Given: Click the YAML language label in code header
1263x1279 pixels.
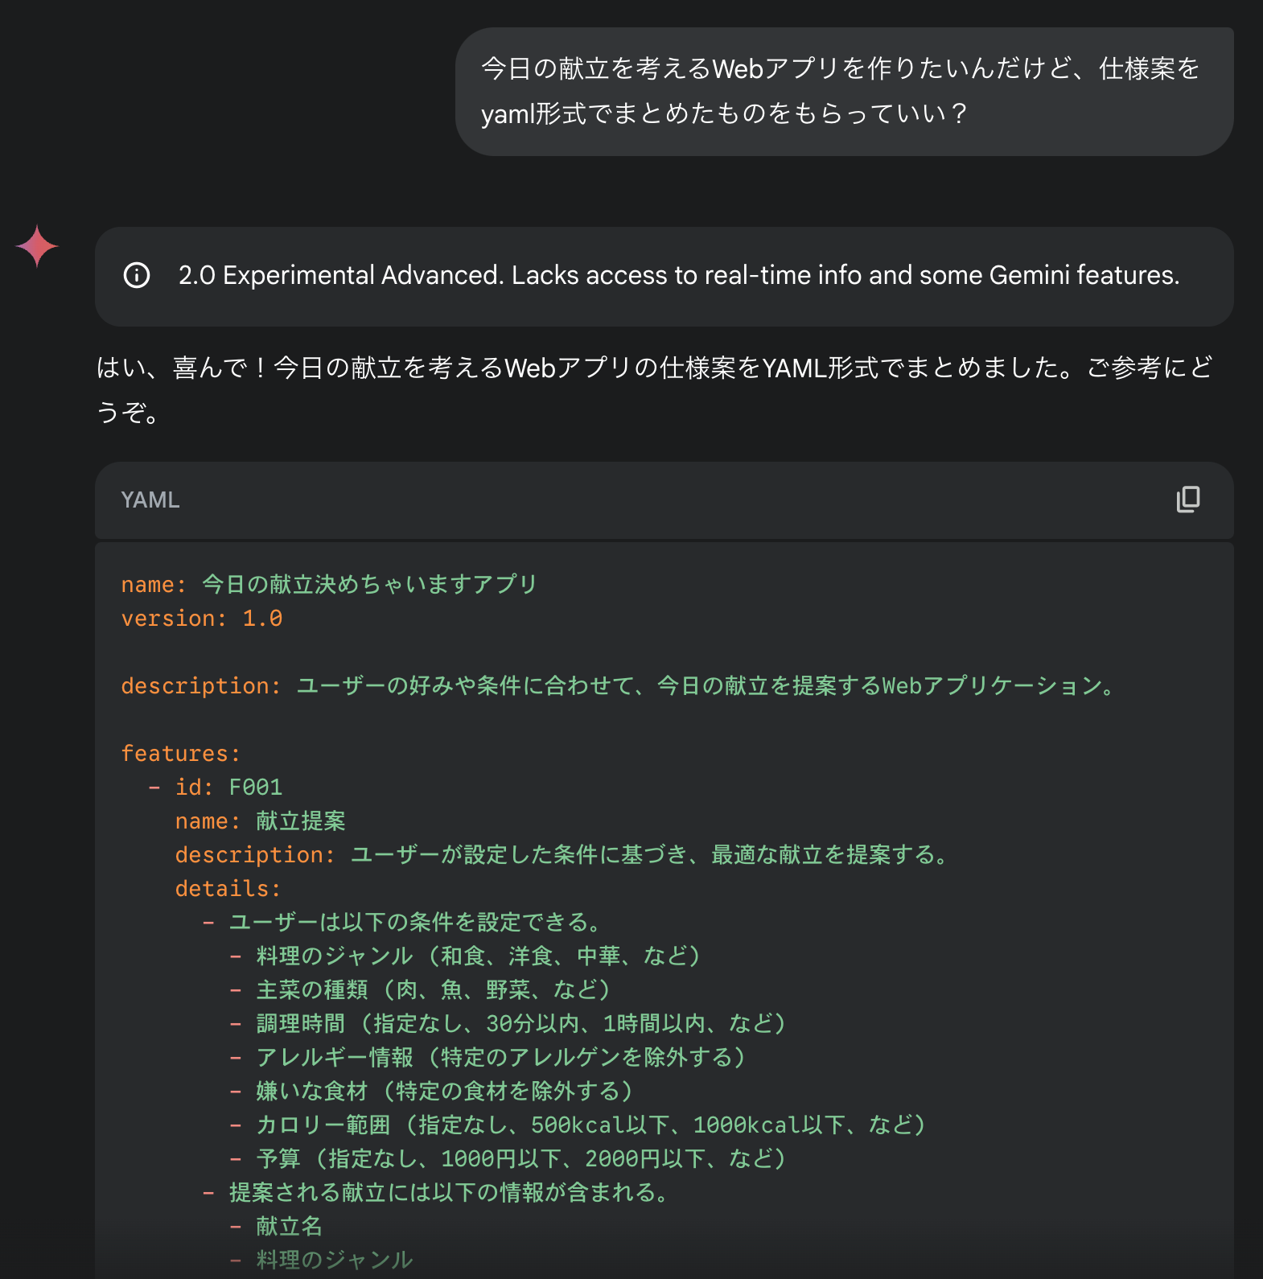Looking at the screenshot, I should tap(150, 500).
